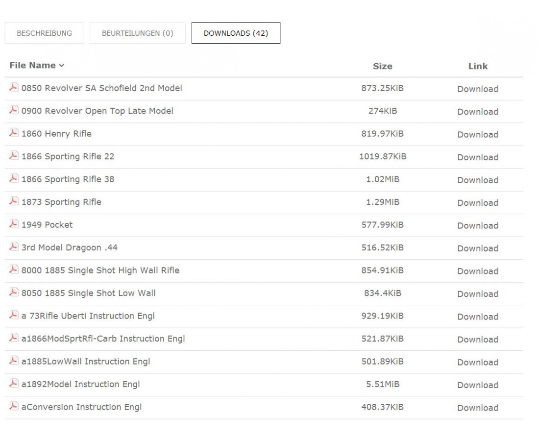The image size is (539, 441).
Task: Click the PDF icon for aConversion Instruction Engl
Action: [14, 406]
